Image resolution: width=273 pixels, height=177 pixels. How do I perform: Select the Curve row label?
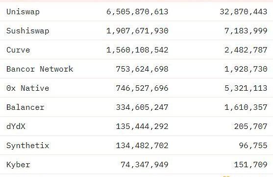[x=18, y=50]
